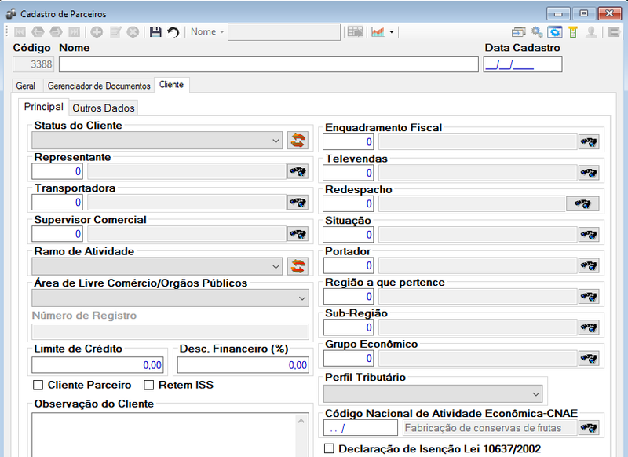Click Grupo Econômico lookup binoculars icon
The height and width of the screenshot is (457, 628).
pyautogui.click(x=589, y=359)
